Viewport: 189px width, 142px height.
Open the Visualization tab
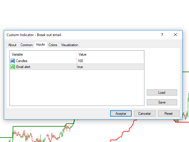click(x=69, y=45)
